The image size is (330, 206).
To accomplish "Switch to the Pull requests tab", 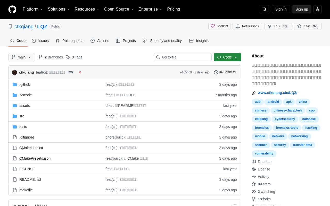I will click(x=69, y=41).
